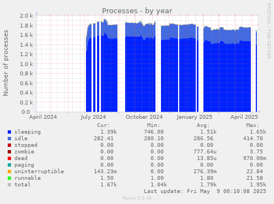Click sleeping average value 1.51k
The height and width of the screenshot is (204, 274).
click(208, 132)
